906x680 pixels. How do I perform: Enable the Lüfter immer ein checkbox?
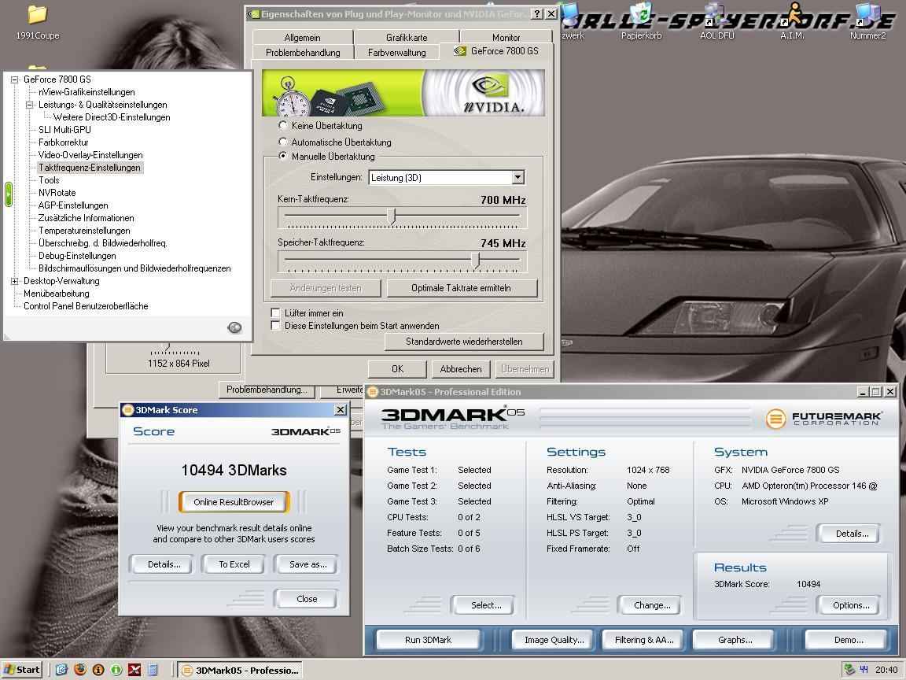click(x=275, y=312)
